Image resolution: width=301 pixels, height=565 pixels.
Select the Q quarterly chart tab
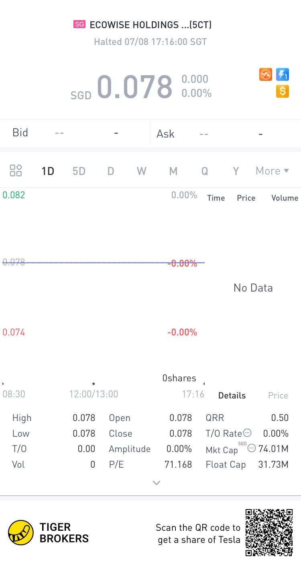[205, 171]
